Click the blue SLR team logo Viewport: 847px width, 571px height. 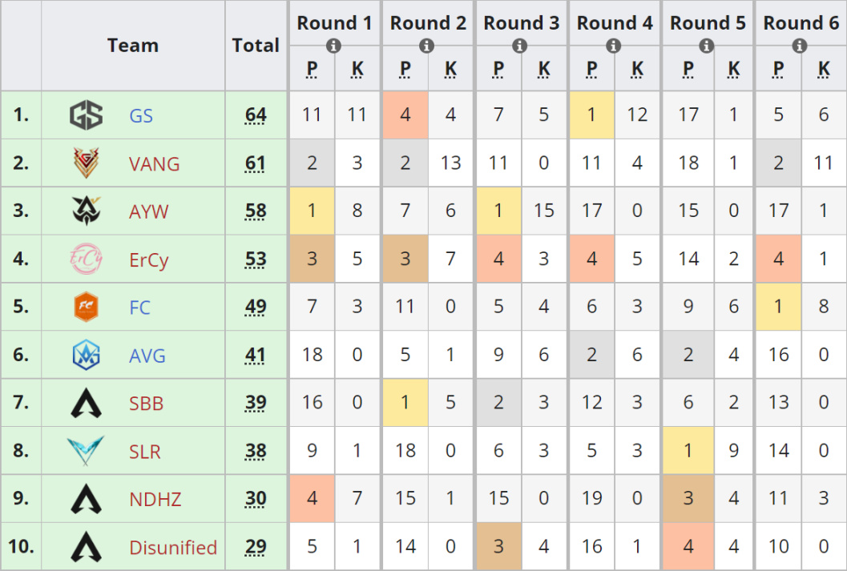click(x=85, y=450)
